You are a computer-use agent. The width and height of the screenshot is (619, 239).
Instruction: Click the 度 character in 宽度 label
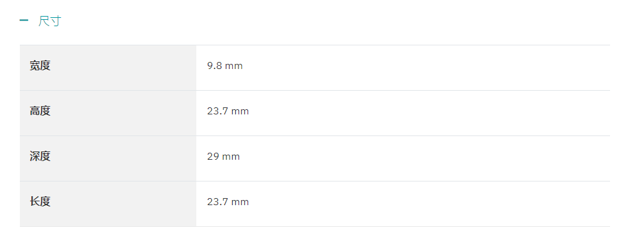click(x=45, y=66)
